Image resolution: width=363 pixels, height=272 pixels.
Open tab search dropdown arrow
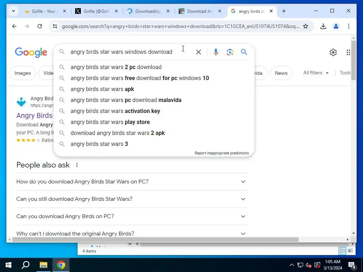[x=13, y=11]
